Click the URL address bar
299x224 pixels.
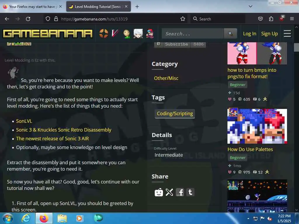[x=115, y=19]
